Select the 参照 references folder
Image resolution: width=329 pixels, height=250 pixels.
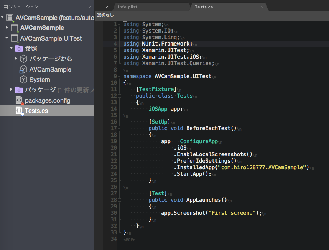[x=47, y=49]
